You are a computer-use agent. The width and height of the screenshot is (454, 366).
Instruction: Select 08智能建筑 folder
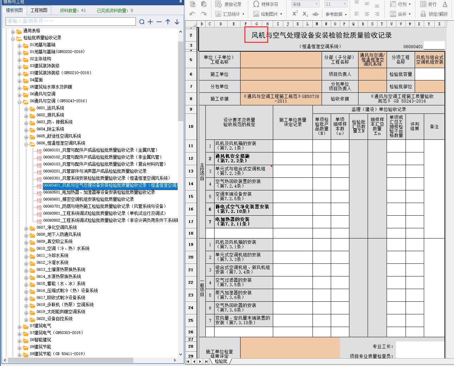(40, 340)
